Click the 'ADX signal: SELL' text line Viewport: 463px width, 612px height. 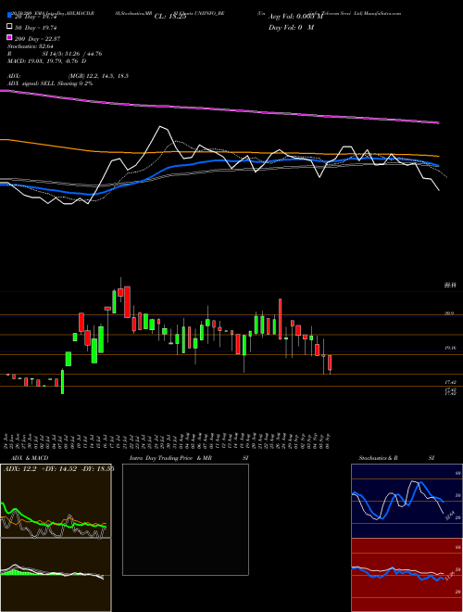(x=50, y=83)
